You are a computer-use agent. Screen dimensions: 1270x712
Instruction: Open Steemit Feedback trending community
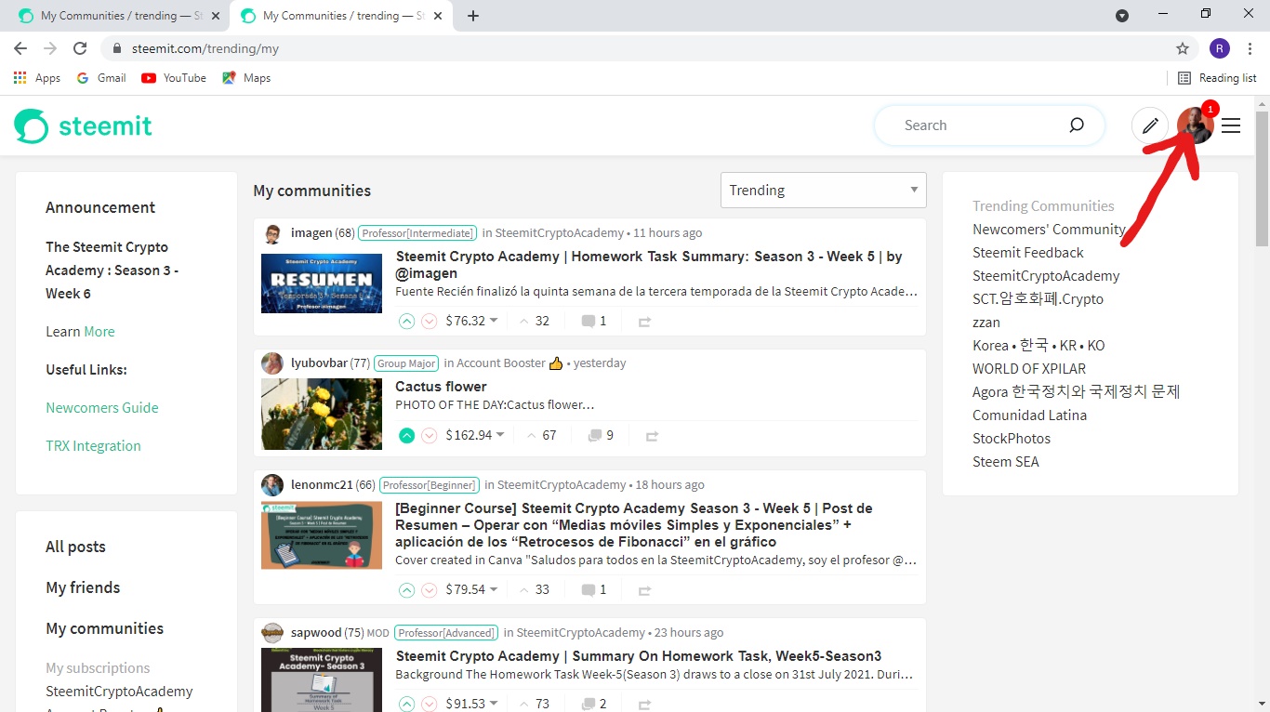1028,253
